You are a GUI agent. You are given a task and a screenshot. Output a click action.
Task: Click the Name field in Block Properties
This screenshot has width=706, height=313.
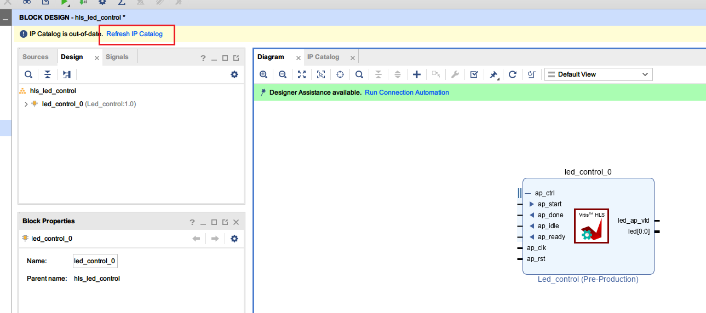95,261
